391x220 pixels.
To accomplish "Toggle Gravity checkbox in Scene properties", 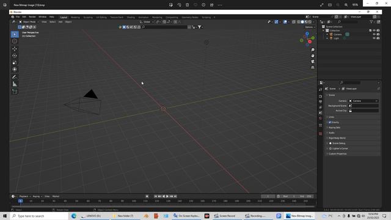I will pyautogui.click(x=330, y=122).
